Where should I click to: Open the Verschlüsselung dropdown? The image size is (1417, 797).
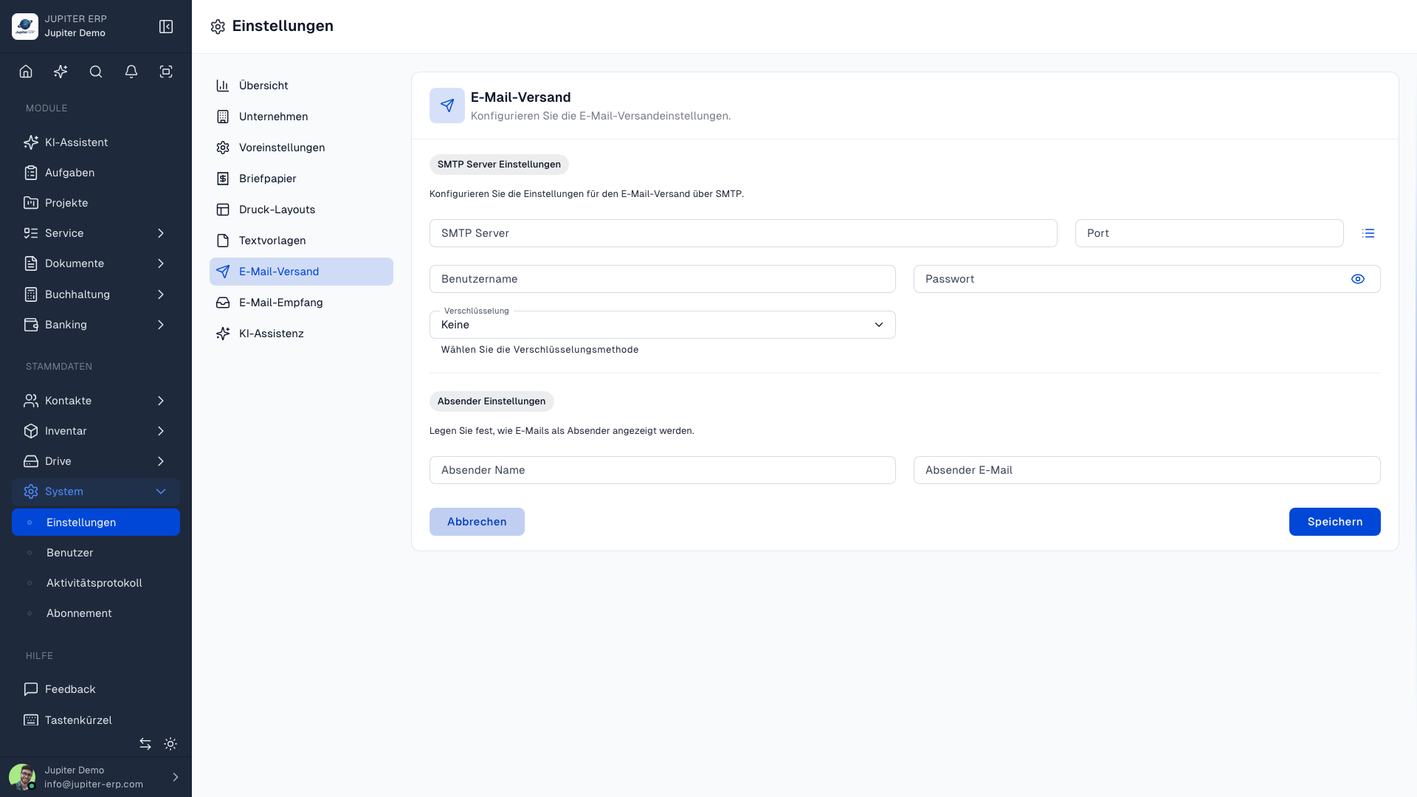tap(662, 325)
